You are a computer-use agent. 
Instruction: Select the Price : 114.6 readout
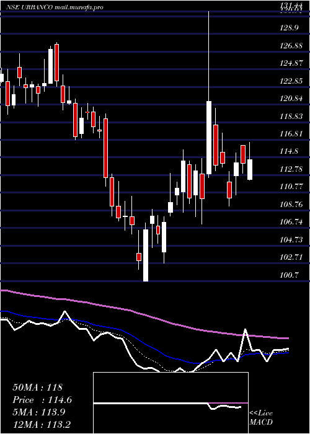(42, 400)
